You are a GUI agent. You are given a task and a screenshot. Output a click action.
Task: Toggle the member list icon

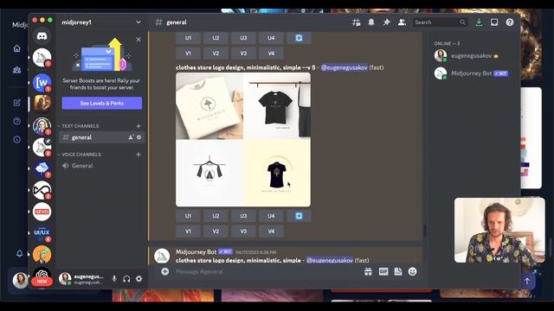[402, 22]
